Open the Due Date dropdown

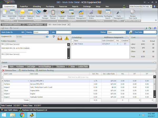[155, 32]
